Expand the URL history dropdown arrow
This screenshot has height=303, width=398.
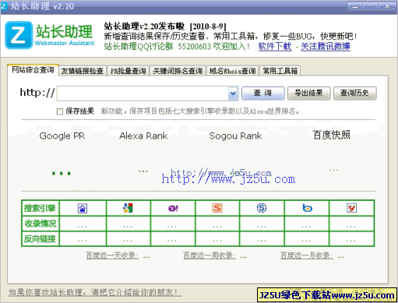[233, 93]
